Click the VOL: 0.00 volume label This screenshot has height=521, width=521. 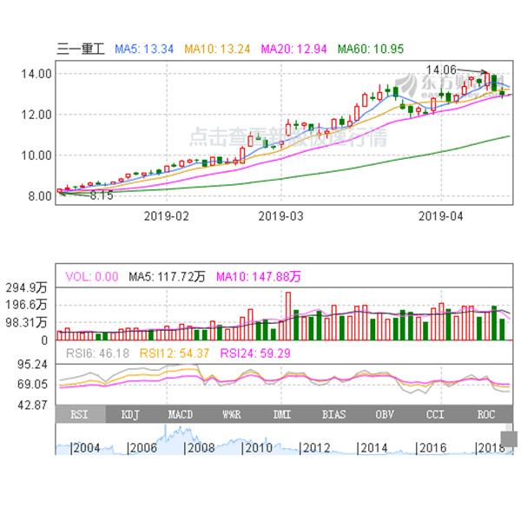[92, 278]
